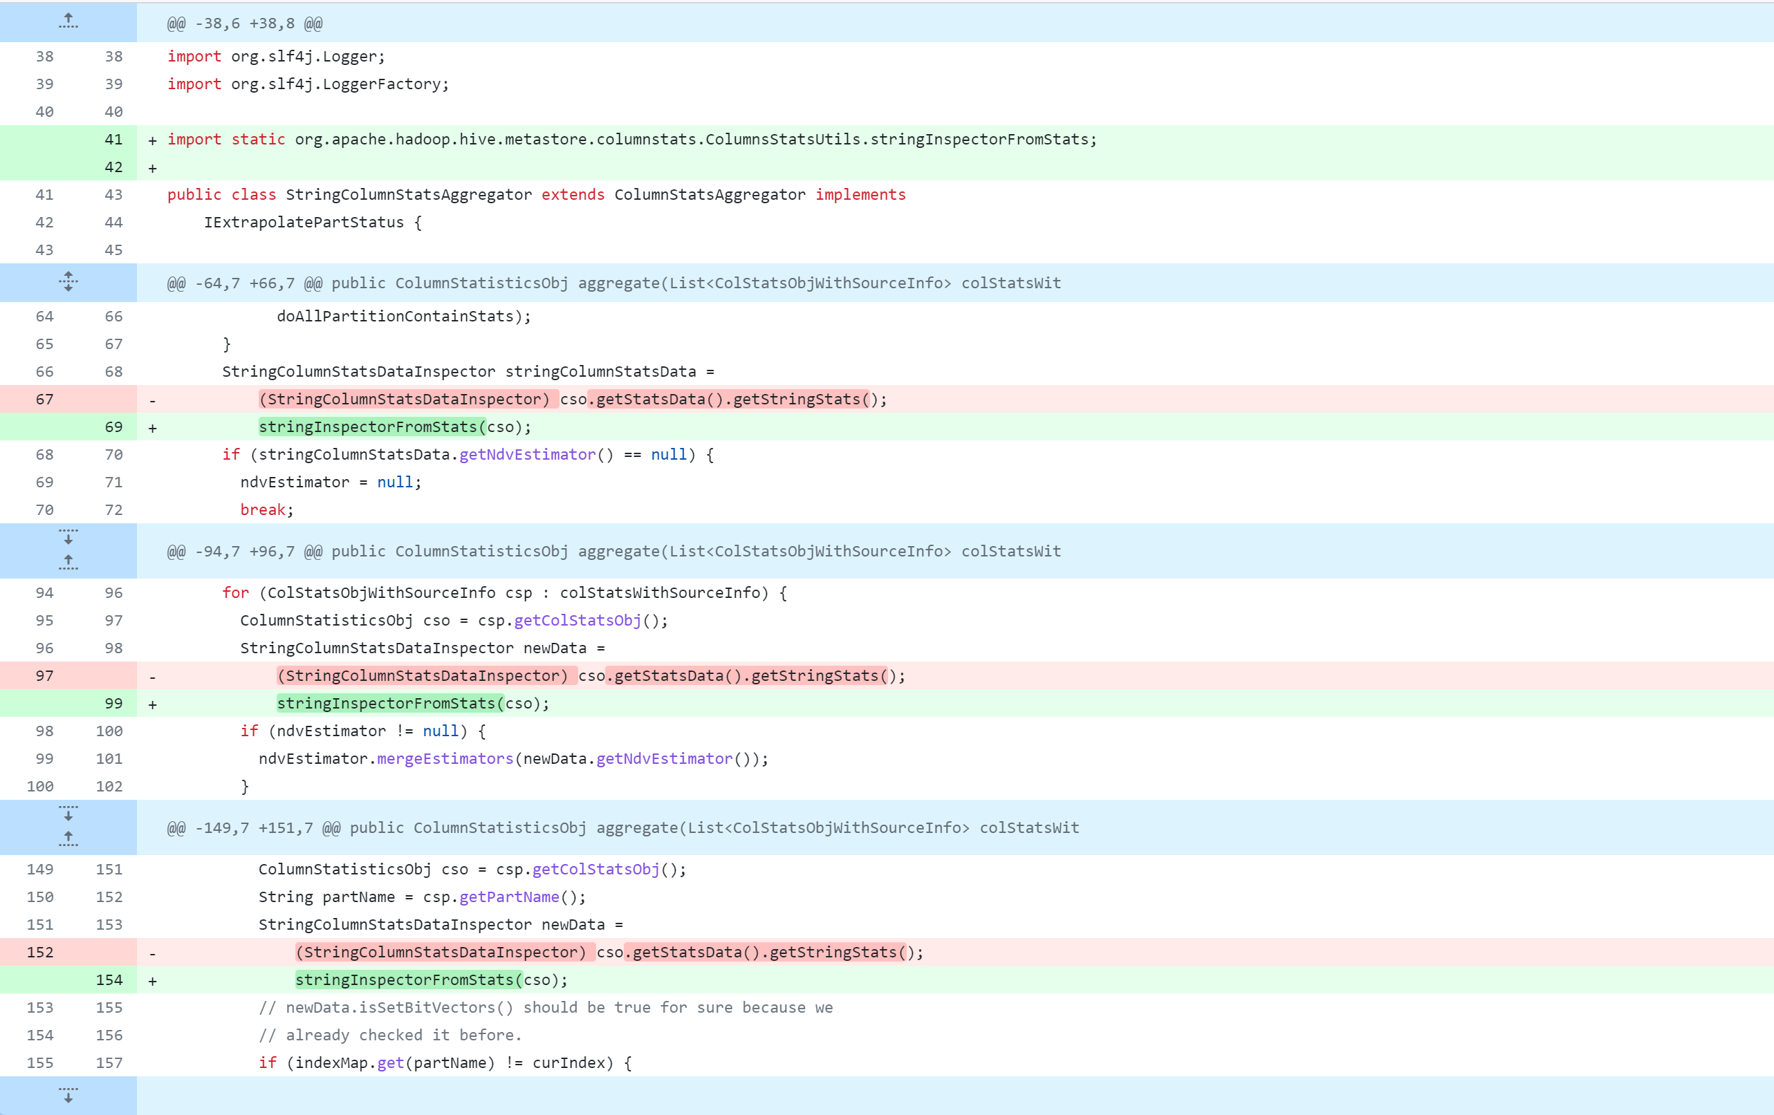This screenshot has height=1115, width=1774.
Task: Select deleted line number 152
Action: coord(40,953)
